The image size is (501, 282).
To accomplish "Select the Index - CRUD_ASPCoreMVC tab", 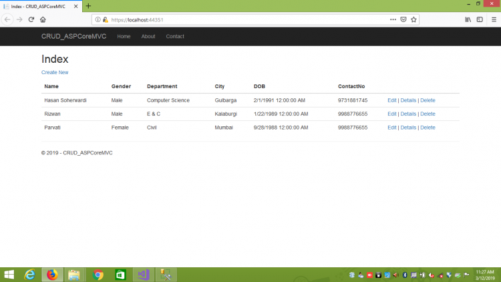I will [x=39, y=6].
